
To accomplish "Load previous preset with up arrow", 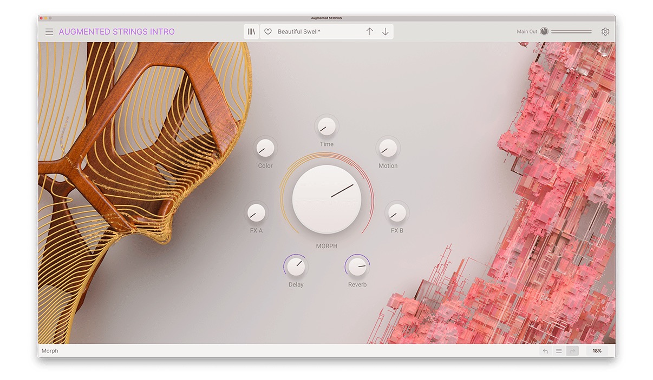I will coord(370,32).
